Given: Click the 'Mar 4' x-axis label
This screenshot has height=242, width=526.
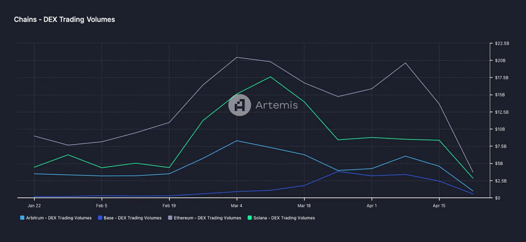Looking at the screenshot, I should pyautogui.click(x=236, y=206).
